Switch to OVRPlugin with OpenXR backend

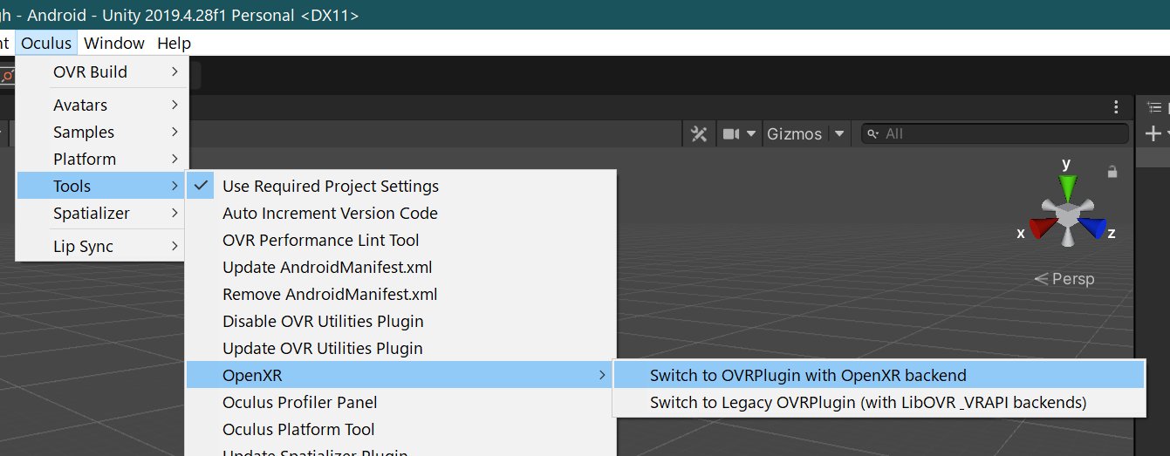[879, 376]
